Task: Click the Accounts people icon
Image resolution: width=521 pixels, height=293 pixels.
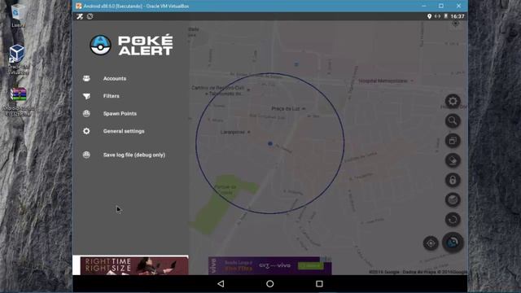Action: point(86,78)
